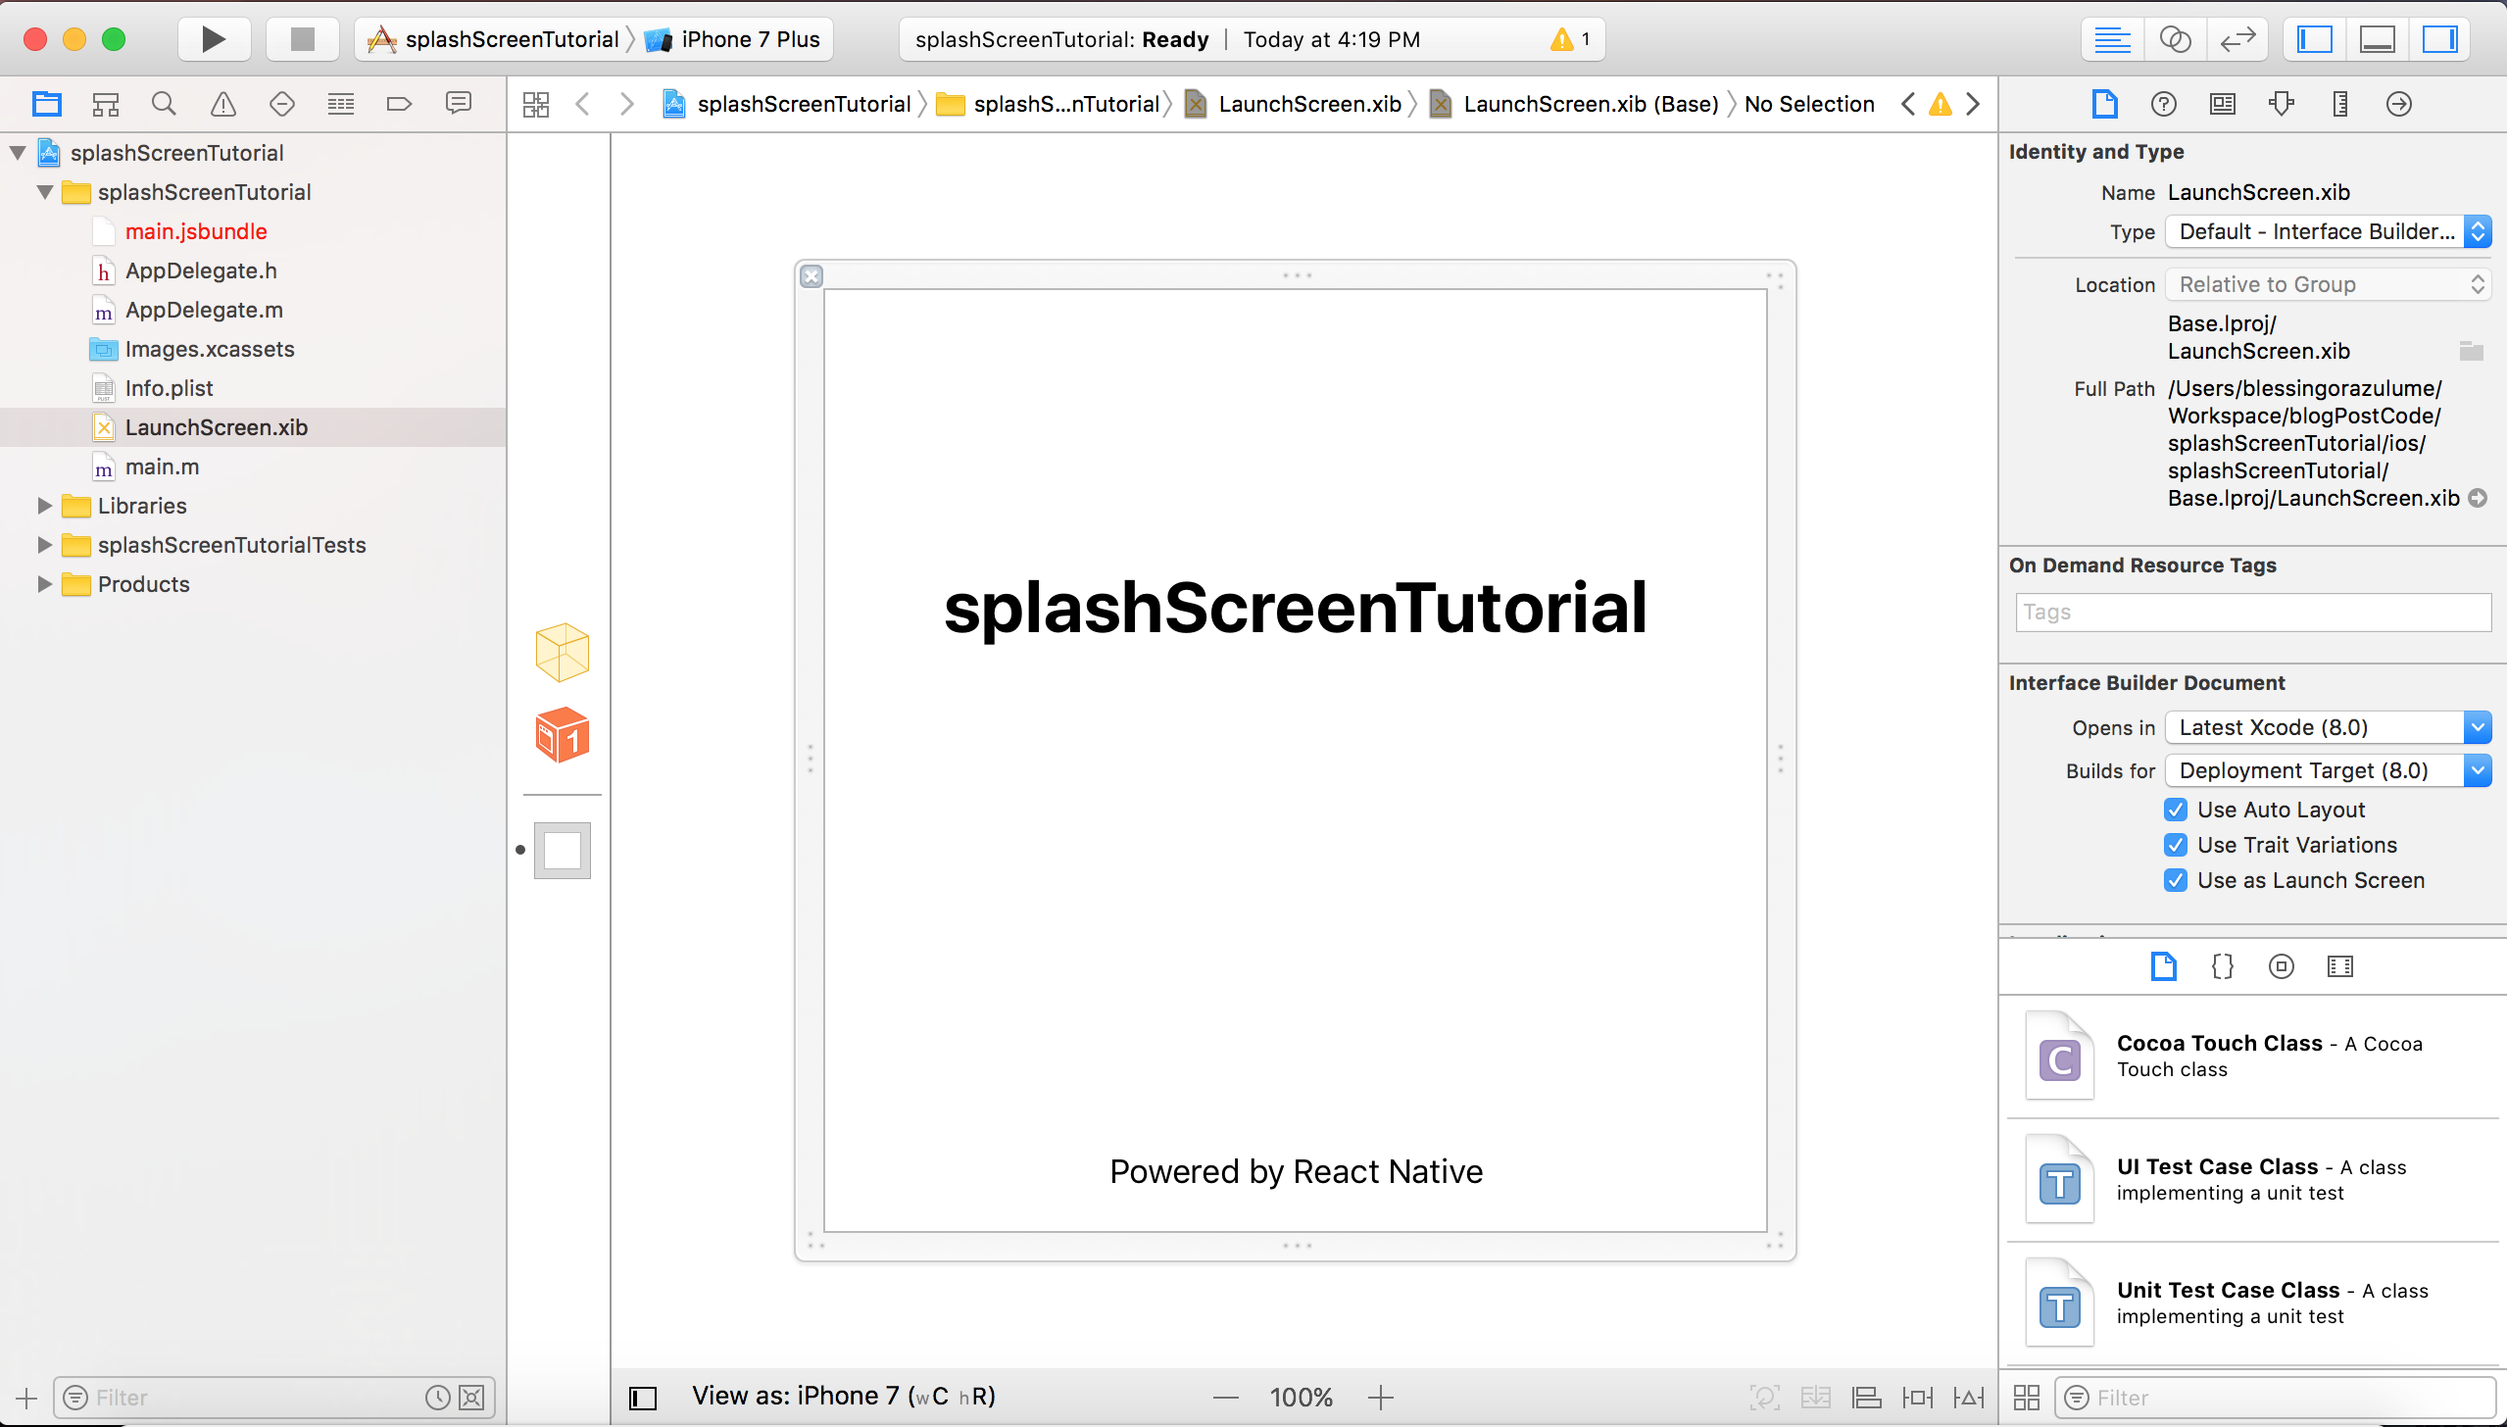Open the Location Relative to Group dropdown

(2329, 284)
